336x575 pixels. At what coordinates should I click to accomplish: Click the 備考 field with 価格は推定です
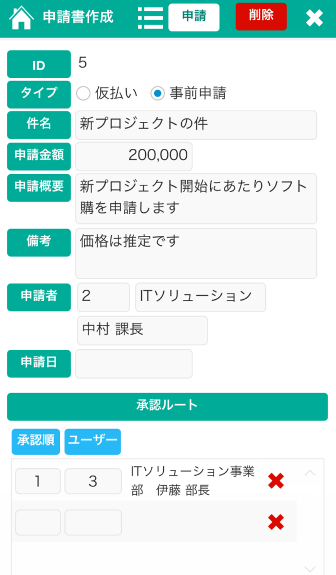tap(196, 253)
